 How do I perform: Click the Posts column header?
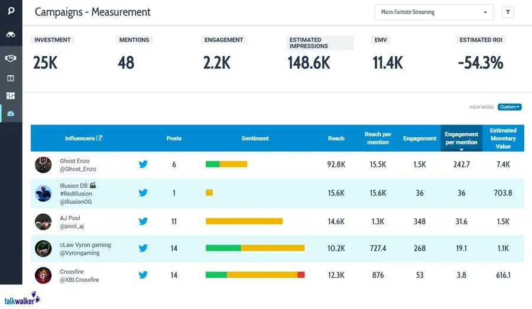coord(174,139)
